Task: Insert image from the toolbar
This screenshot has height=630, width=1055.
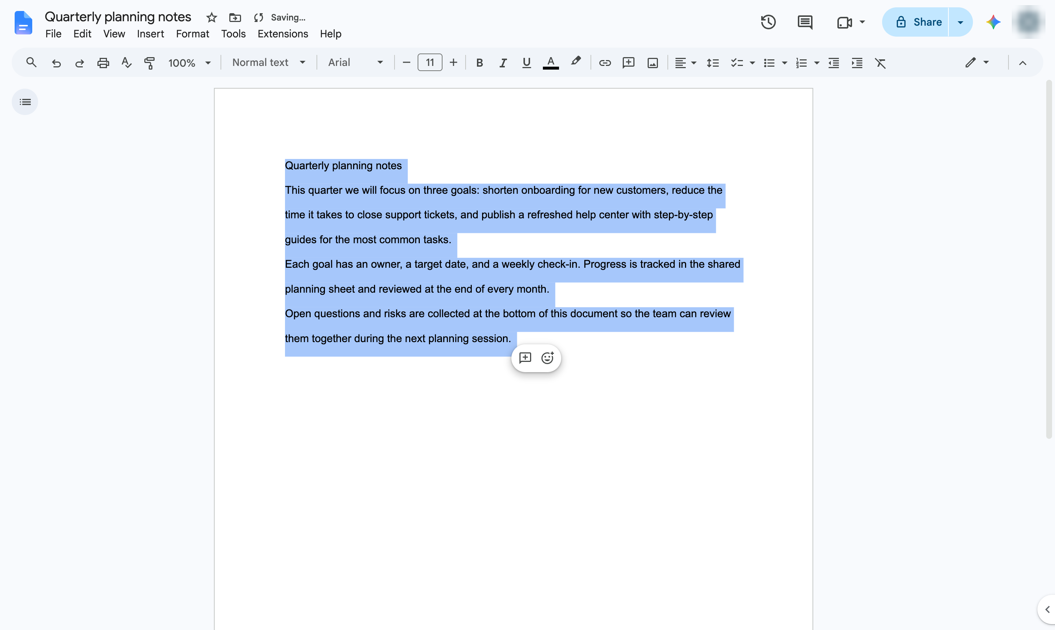Action: [652, 63]
